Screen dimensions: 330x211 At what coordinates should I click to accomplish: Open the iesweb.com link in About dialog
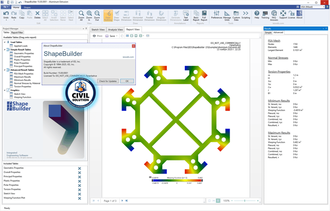tap(128, 57)
